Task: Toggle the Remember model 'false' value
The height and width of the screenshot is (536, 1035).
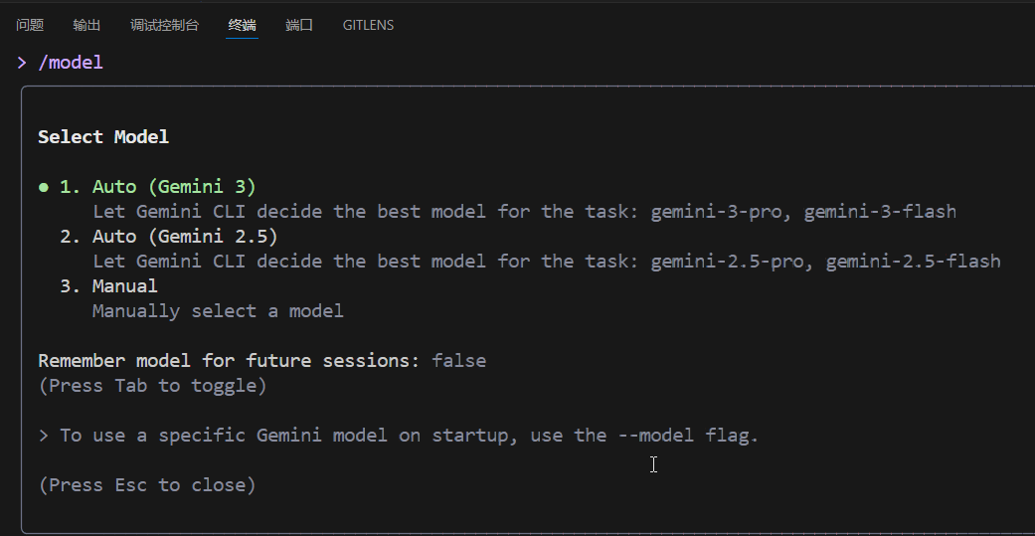Action: tap(459, 361)
